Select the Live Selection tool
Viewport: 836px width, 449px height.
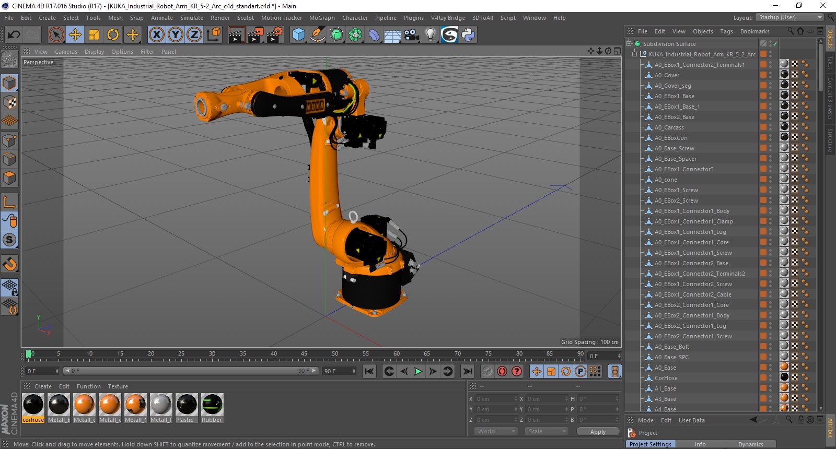tap(56, 35)
